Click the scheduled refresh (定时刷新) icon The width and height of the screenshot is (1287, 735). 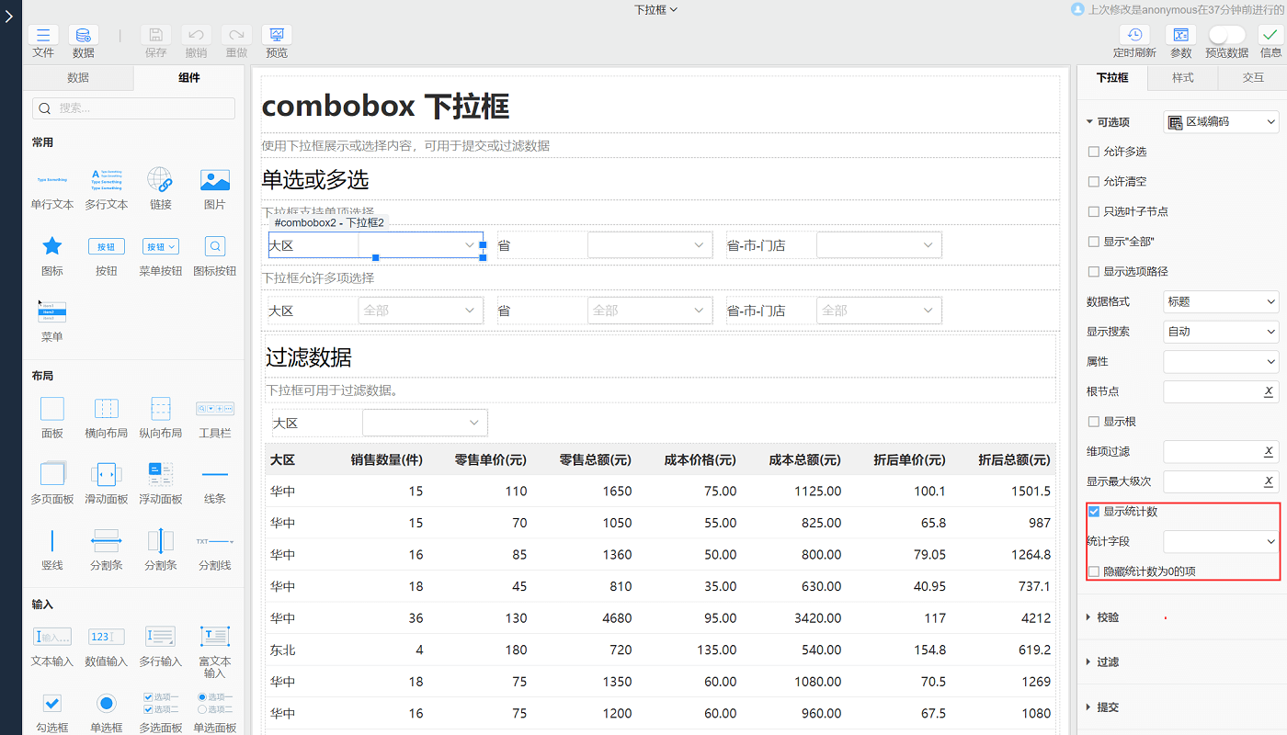pos(1134,36)
